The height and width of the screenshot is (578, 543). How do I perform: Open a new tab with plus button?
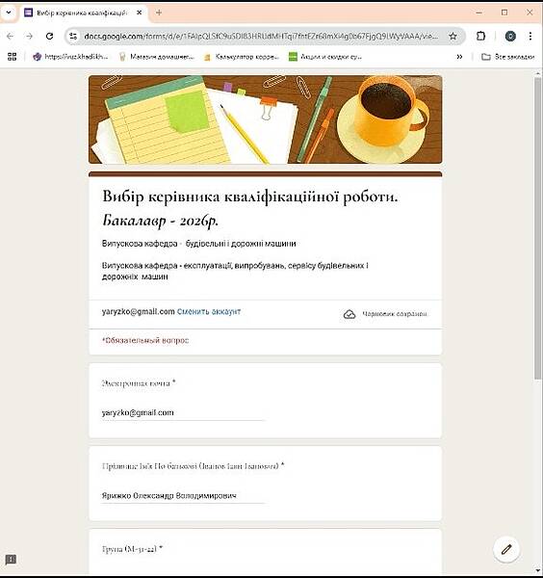coord(159,13)
